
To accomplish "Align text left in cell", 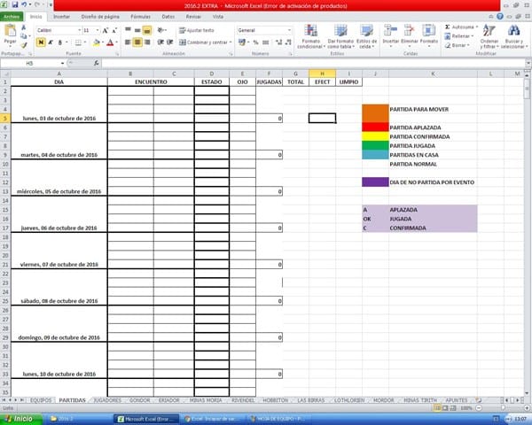I will (128, 42).
